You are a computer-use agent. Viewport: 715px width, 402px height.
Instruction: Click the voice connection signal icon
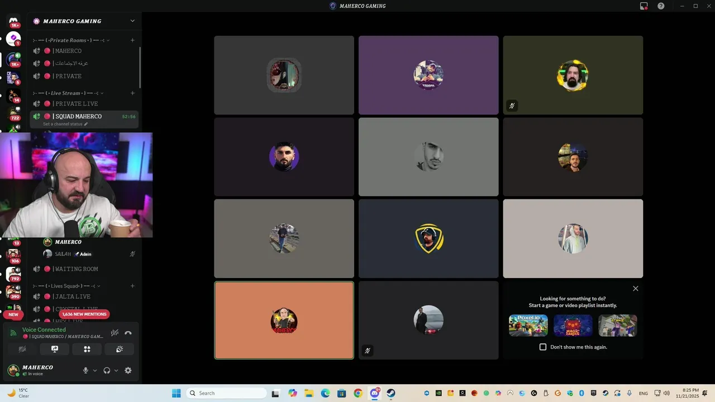point(13,333)
